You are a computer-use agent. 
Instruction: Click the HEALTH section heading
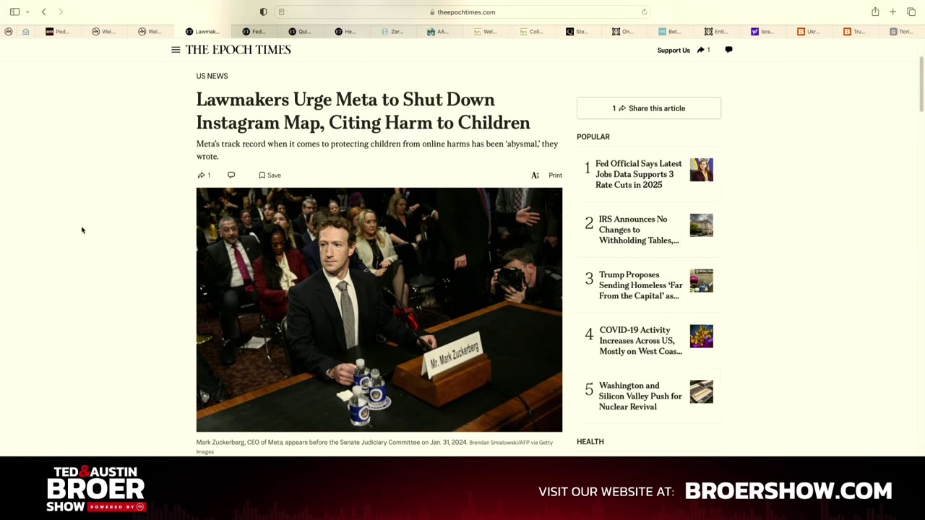(590, 441)
